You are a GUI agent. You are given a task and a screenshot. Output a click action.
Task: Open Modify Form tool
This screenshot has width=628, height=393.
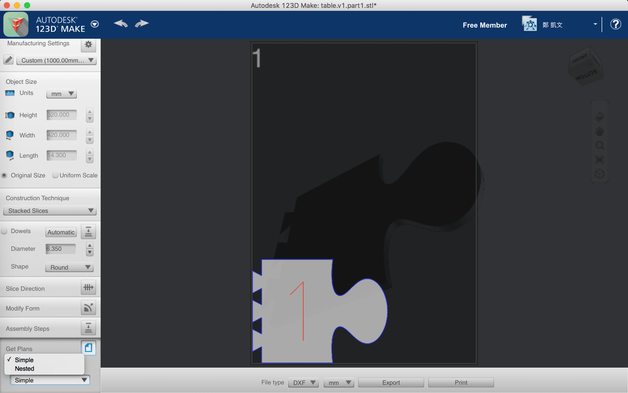pos(88,308)
